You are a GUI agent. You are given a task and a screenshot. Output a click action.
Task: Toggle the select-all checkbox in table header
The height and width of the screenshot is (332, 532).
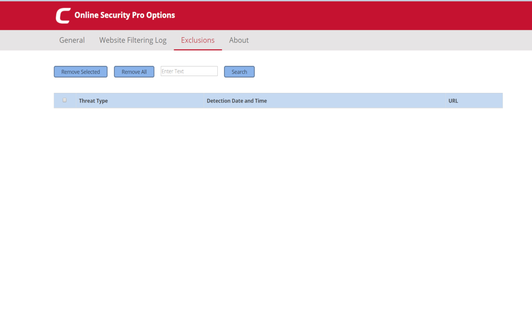[x=64, y=100]
